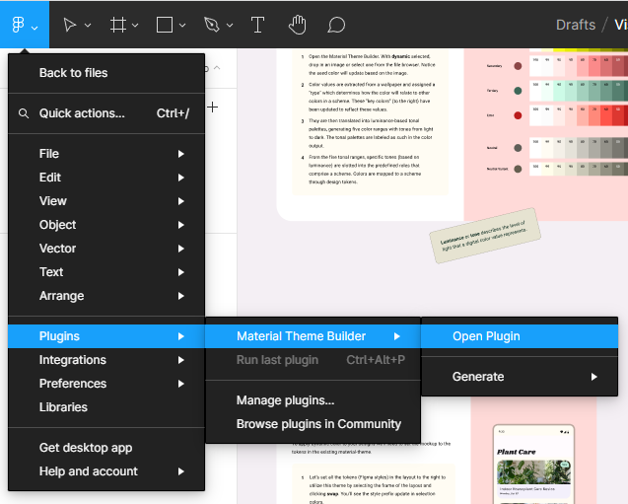The height and width of the screenshot is (504, 628).
Task: Click the Drafts breadcrumb link
Action: [x=576, y=25]
